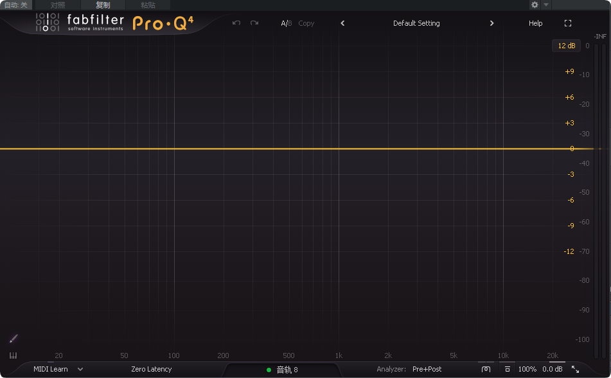Toggle host automation 自动: 关
The width and height of the screenshot is (611, 378).
tap(16, 4)
